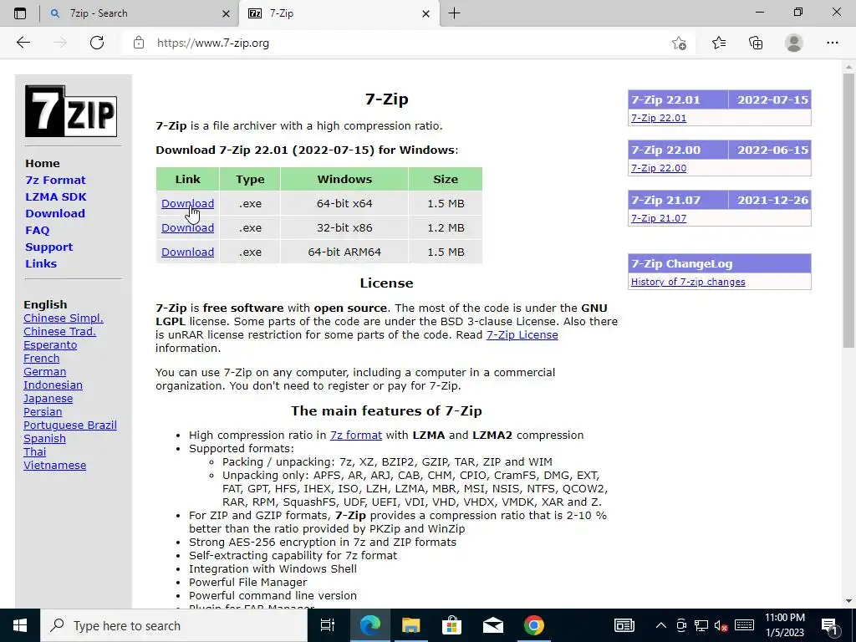This screenshot has width=856, height=642.
Task: Open Microsoft Edge from the taskbar
Action: pyautogui.click(x=369, y=625)
